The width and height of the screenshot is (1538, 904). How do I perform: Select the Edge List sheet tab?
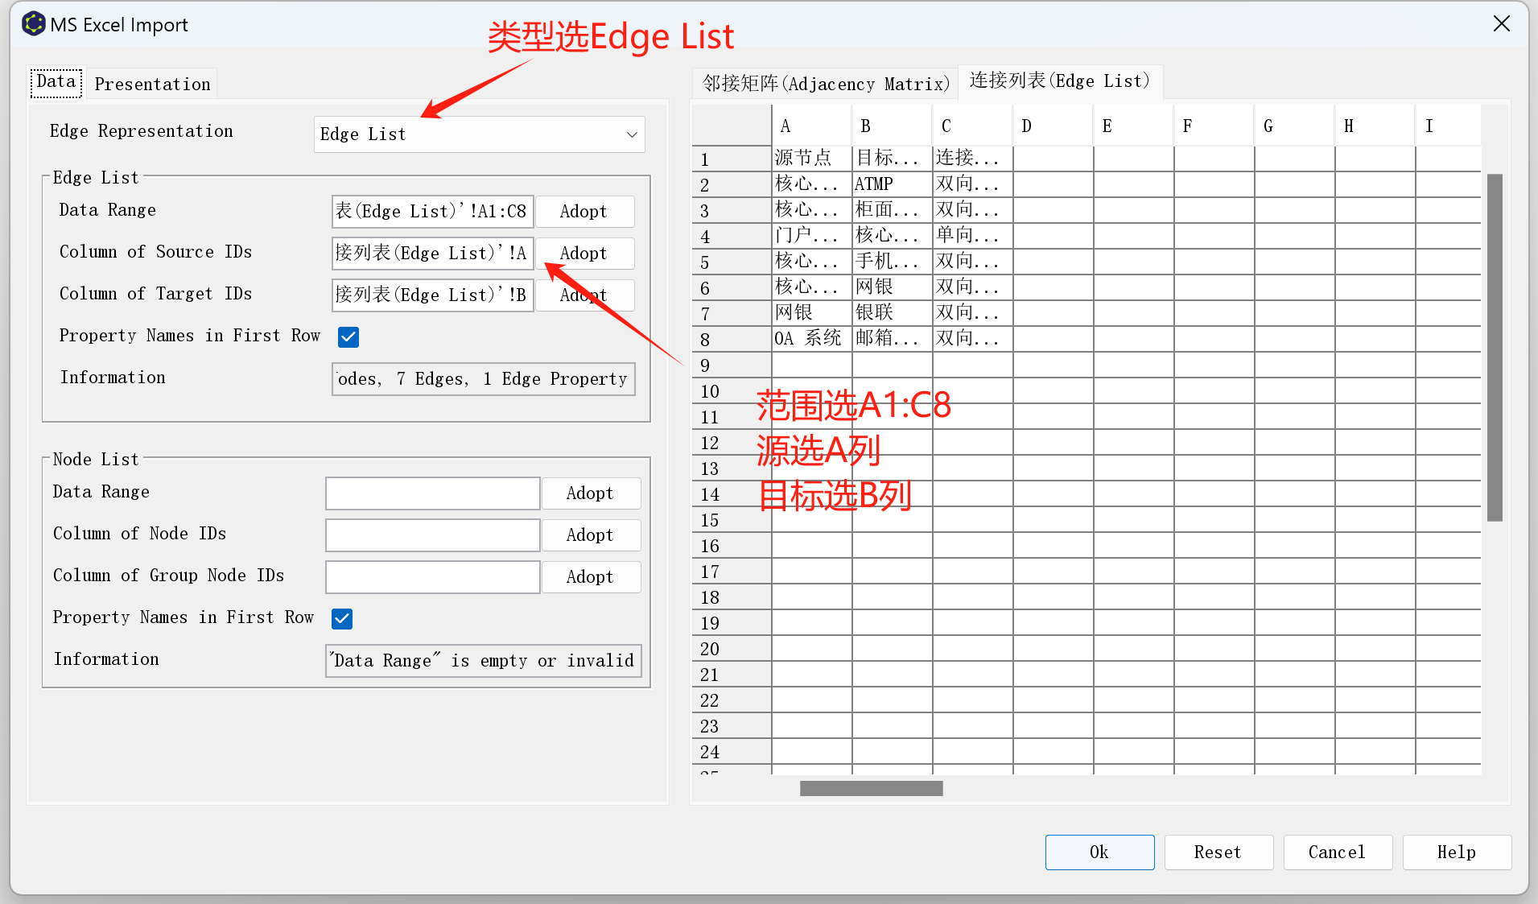(1059, 81)
